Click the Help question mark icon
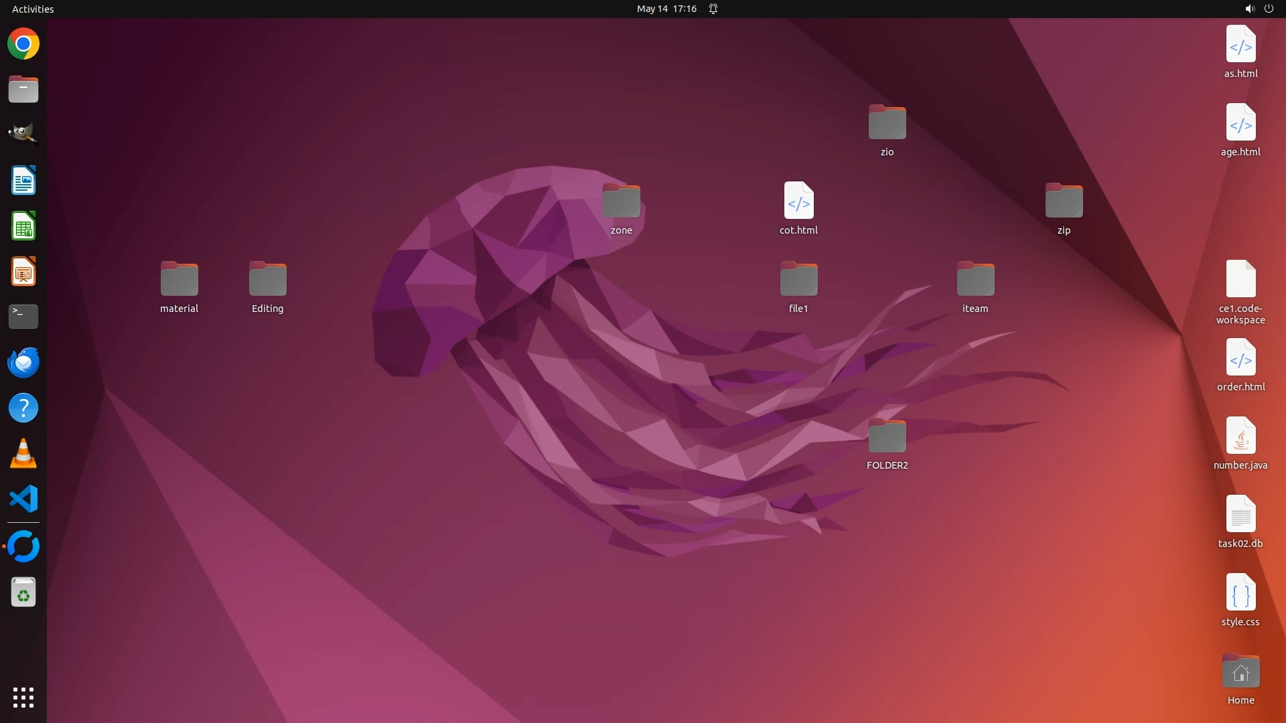The width and height of the screenshot is (1286, 723). pyautogui.click(x=23, y=408)
